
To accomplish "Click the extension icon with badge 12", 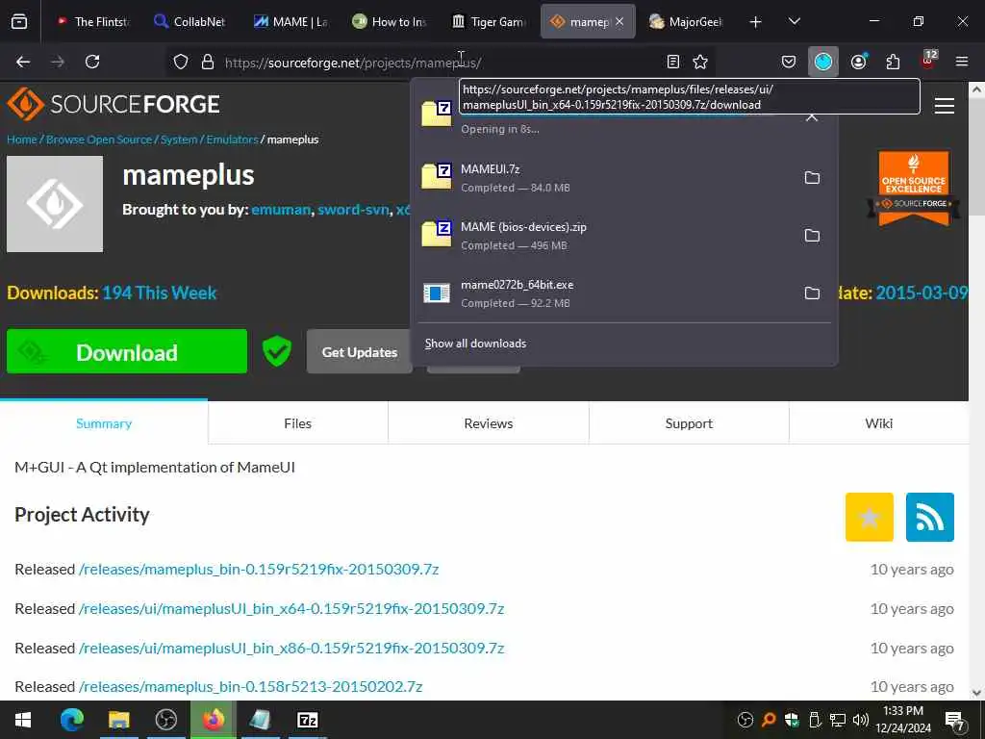I will tap(928, 60).
